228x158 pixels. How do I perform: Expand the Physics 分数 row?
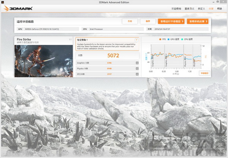click(137, 69)
